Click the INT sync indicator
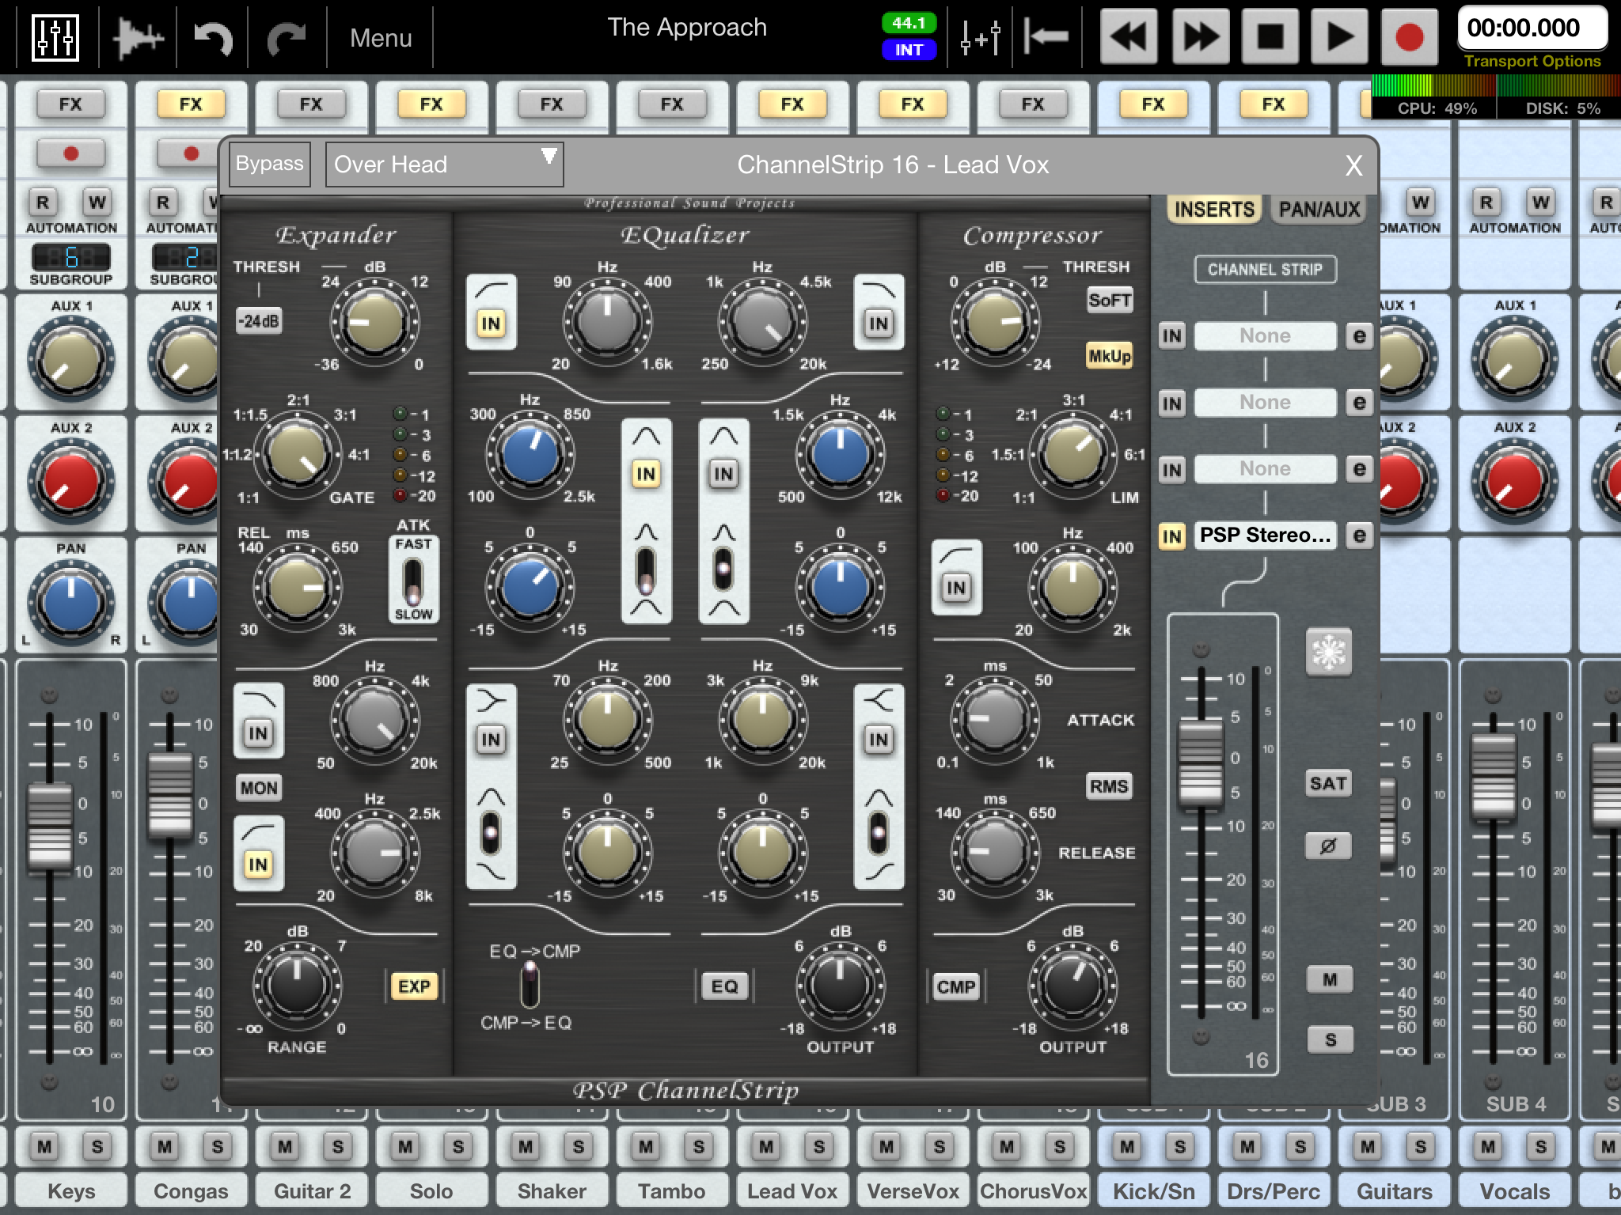1621x1215 pixels. click(x=909, y=50)
